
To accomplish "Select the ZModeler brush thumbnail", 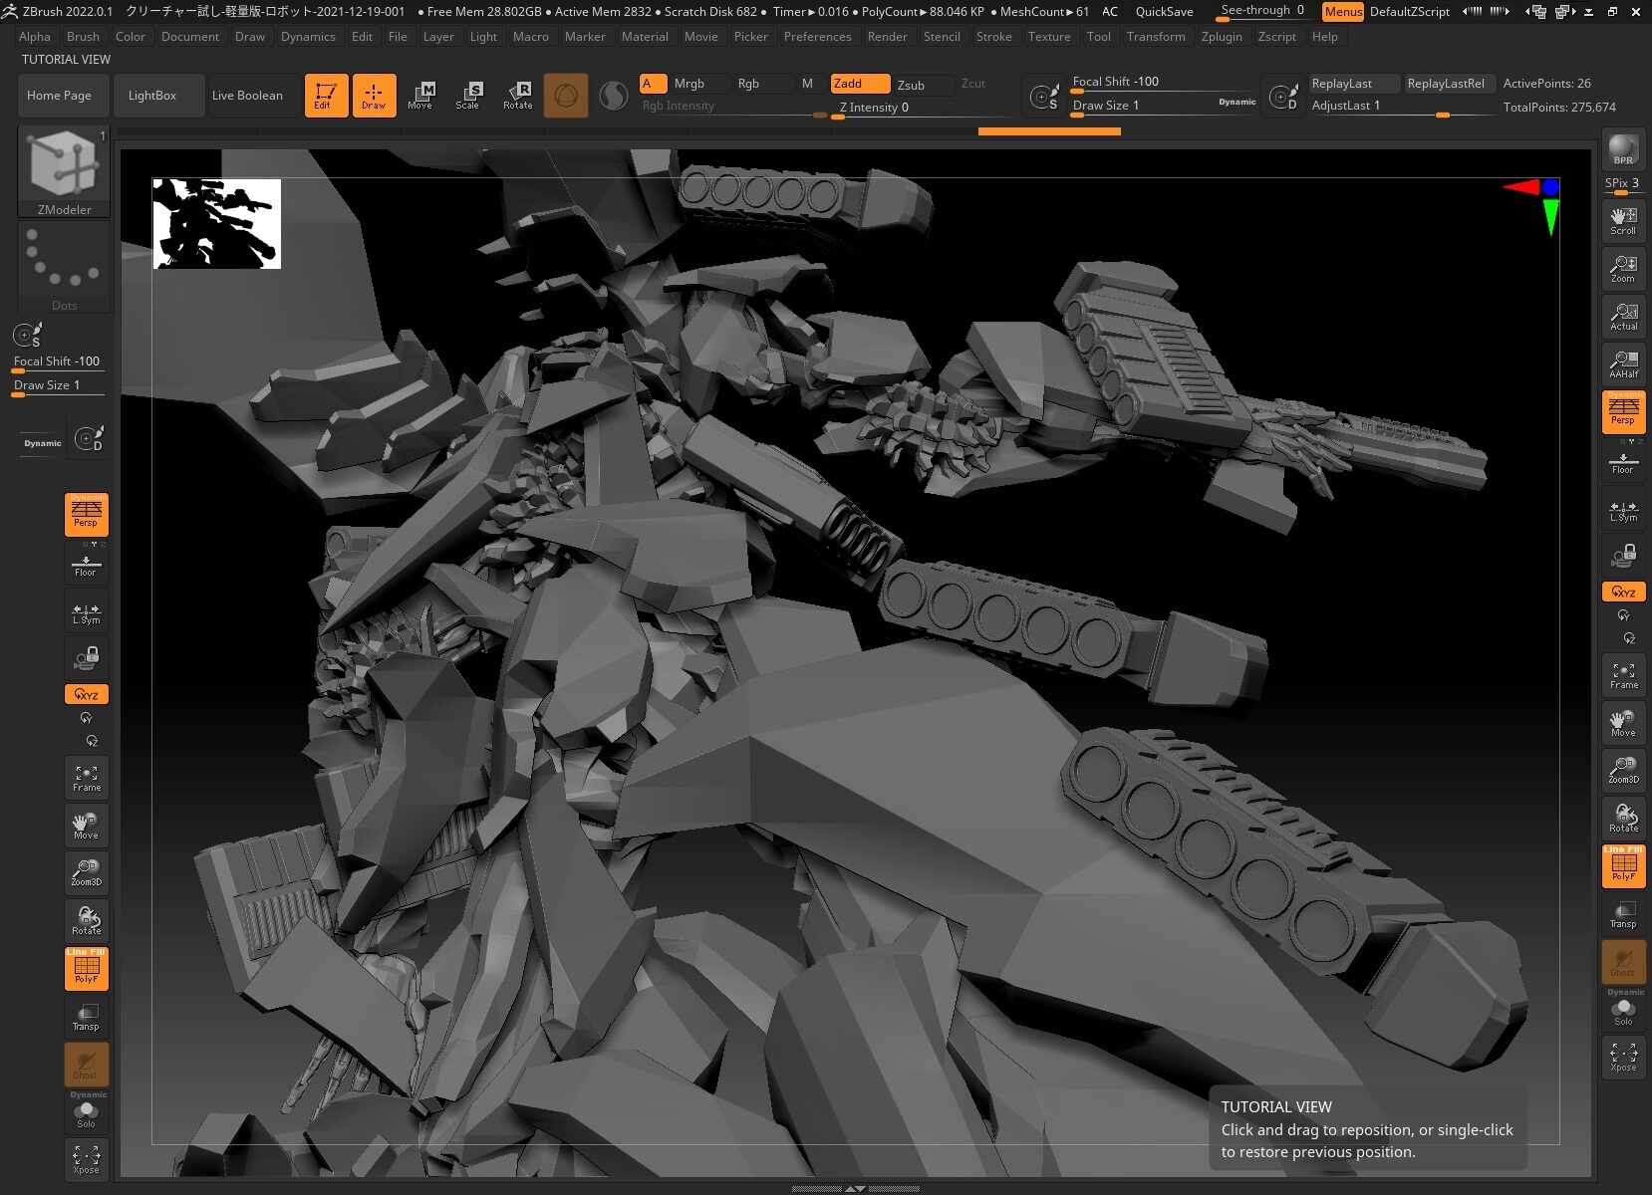I will pos(64,171).
